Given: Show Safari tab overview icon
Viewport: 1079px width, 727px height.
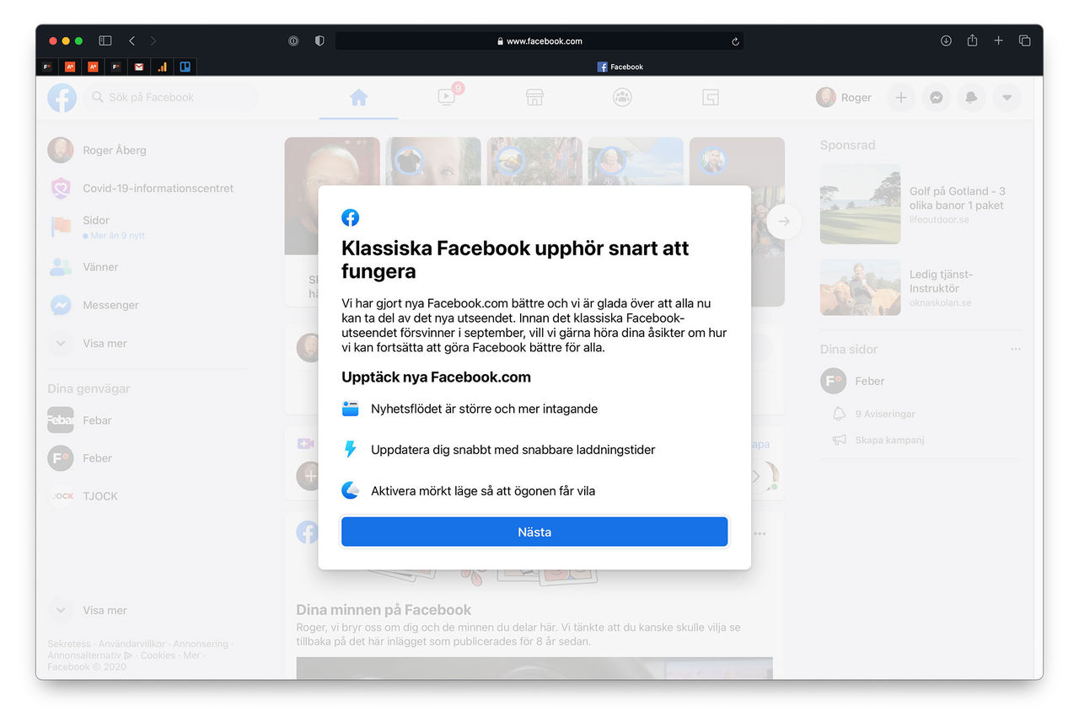Looking at the screenshot, I should click(x=1025, y=40).
